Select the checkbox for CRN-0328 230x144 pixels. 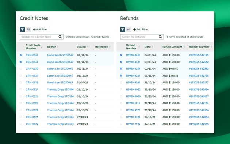pos(21,82)
